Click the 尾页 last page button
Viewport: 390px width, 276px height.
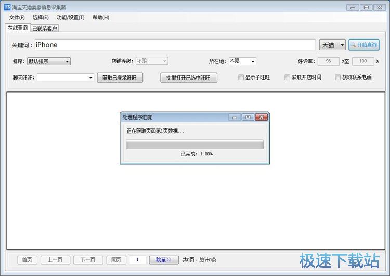tap(116, 260)
